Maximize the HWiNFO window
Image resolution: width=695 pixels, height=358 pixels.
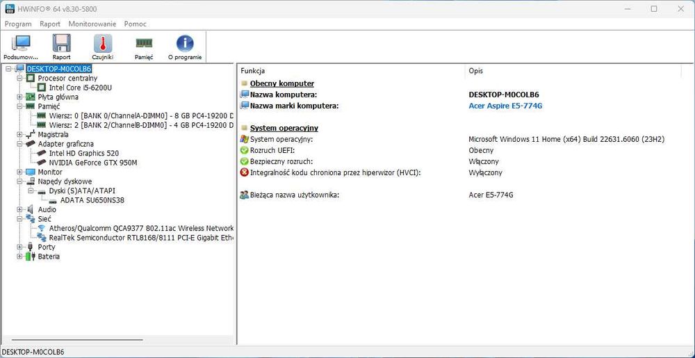pyautogui.click(x=654, y=9)
